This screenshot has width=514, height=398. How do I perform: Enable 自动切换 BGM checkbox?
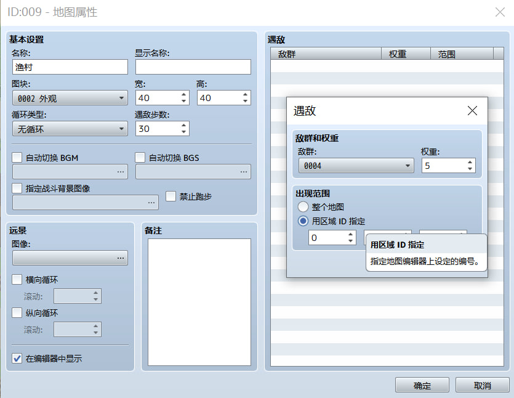point(17,158)
